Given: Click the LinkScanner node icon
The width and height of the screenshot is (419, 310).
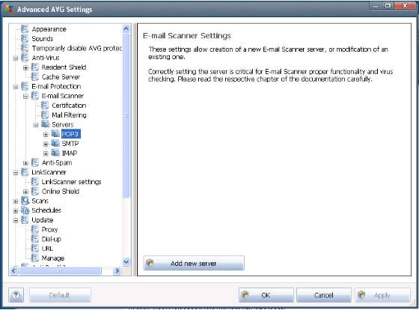Looking at the screenshot, I should point(25,172).
